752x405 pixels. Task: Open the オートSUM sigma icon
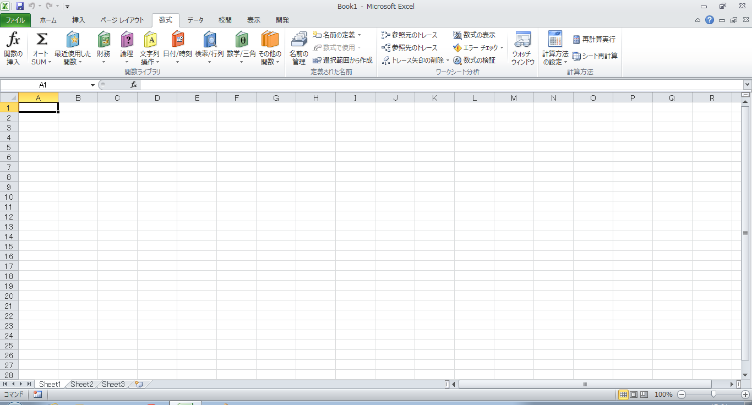pos(41,41)
